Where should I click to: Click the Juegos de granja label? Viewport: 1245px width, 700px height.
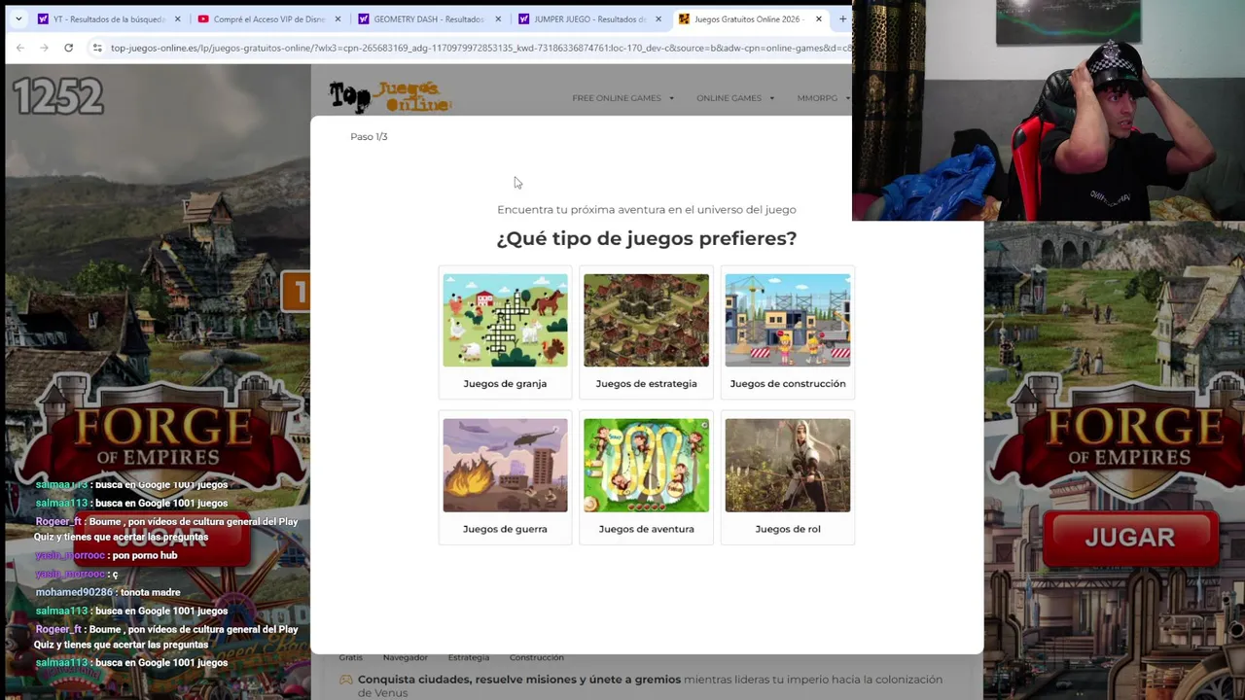[505, 383]
